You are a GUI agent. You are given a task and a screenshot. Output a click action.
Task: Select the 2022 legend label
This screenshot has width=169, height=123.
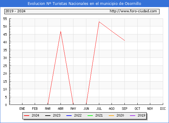click(x=78, y=115)
